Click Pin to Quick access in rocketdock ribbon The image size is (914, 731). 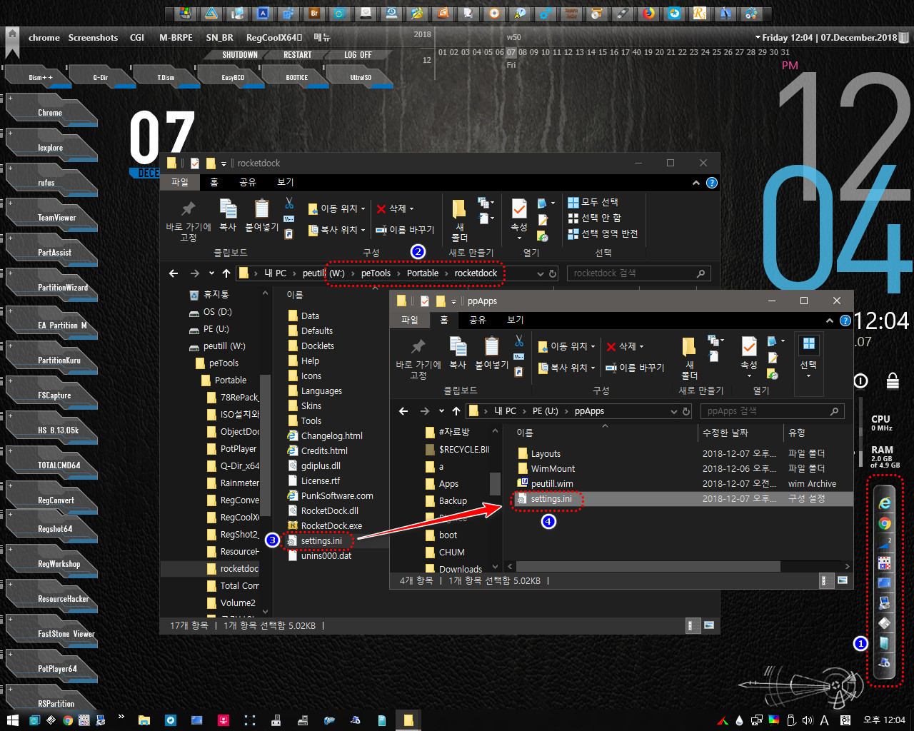click(189, 220)
